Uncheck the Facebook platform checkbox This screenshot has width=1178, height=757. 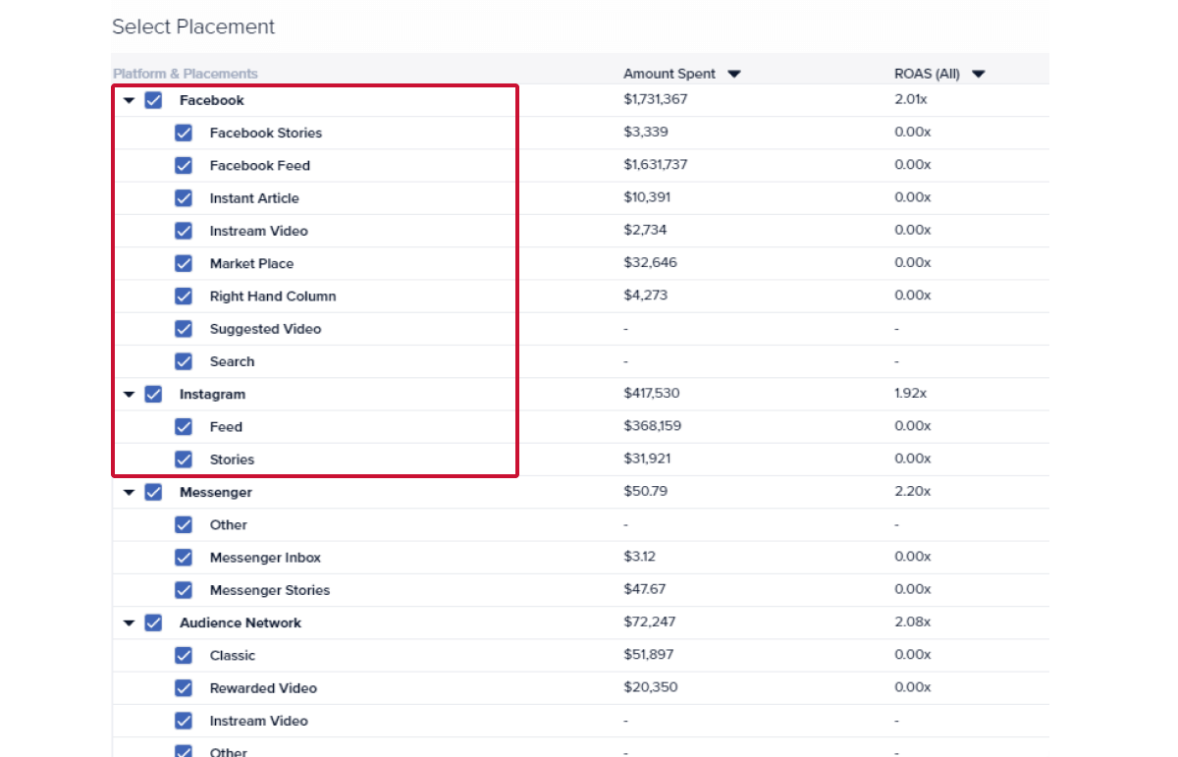pyautogui.click(x=153, y=100)
